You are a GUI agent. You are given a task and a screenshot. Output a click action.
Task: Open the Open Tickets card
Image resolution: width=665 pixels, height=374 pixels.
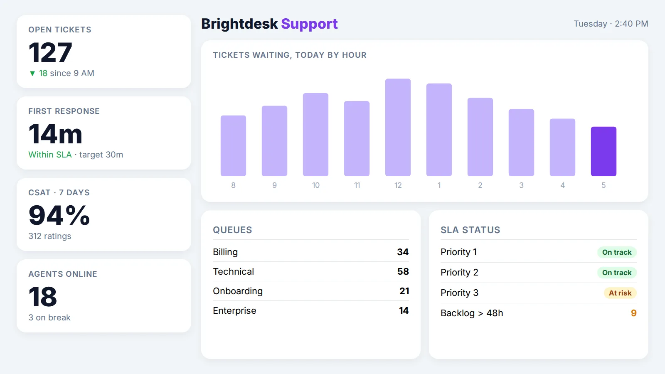click(x=104, y=52)
